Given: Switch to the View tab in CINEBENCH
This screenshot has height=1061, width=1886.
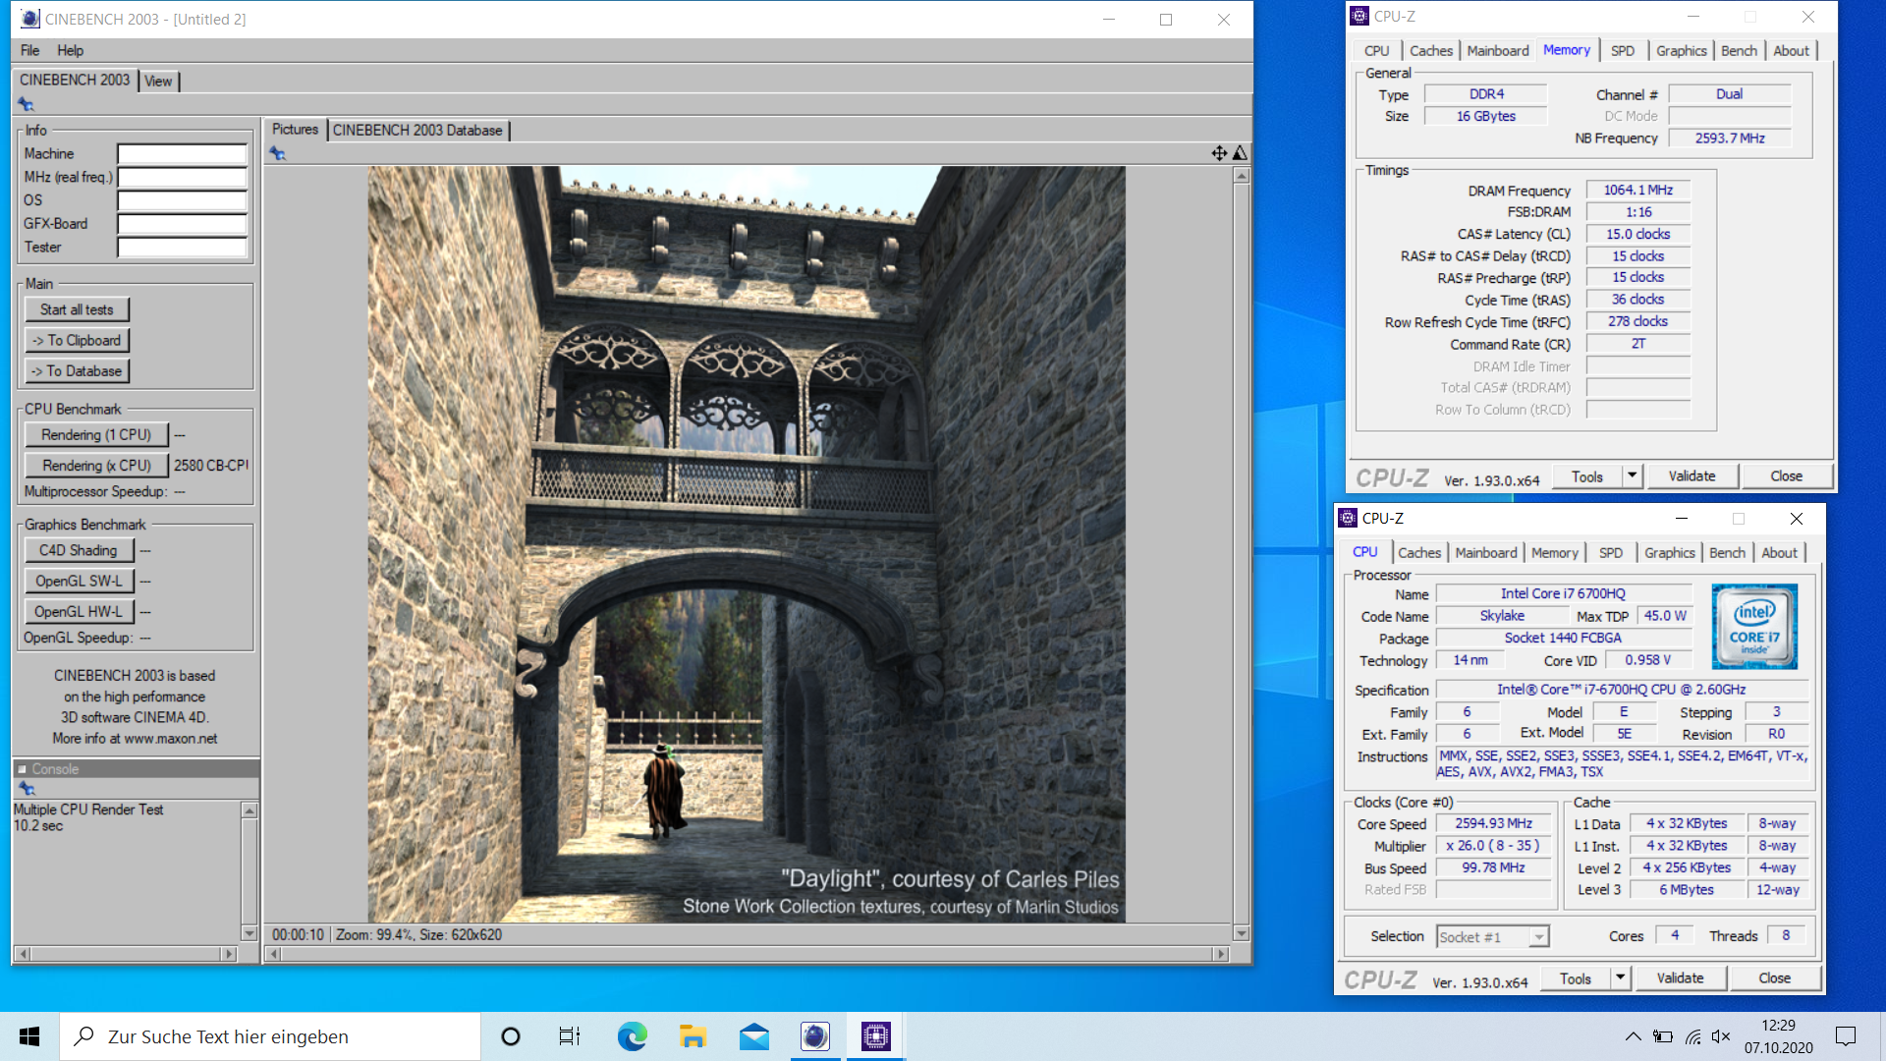Looking at the screenshot, I should pos(158,82).
